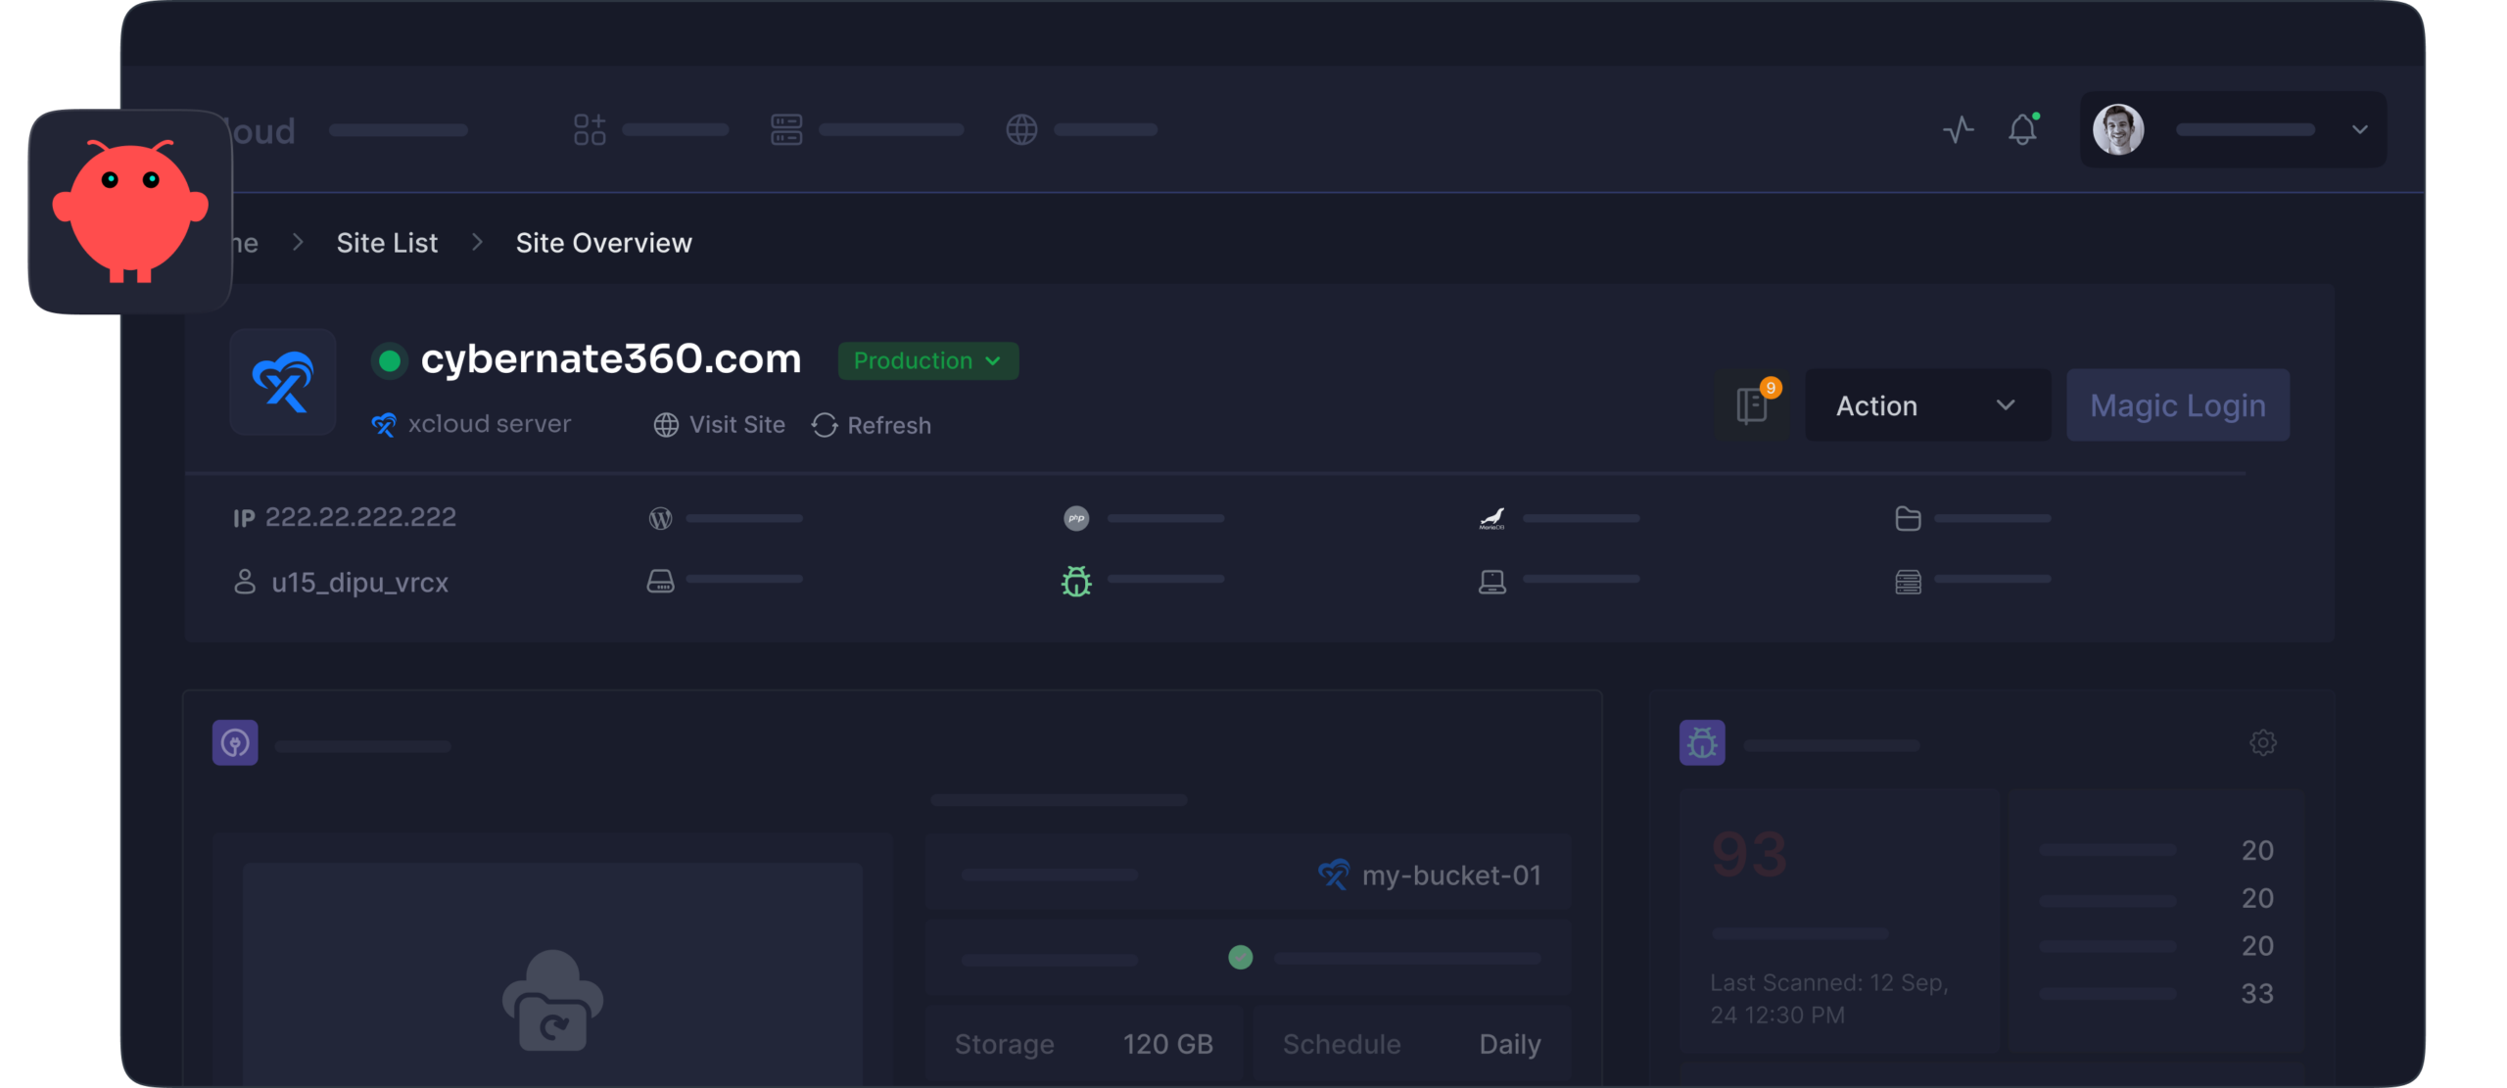Click the globe sites icon in navbar
The height and width of the screenshot is (1088, 2507).
[x=1021, y=129]
